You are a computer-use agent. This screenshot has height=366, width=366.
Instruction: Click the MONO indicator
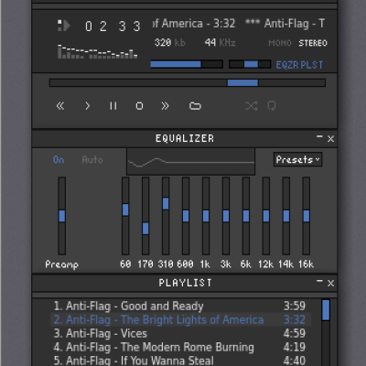(280, 43)
